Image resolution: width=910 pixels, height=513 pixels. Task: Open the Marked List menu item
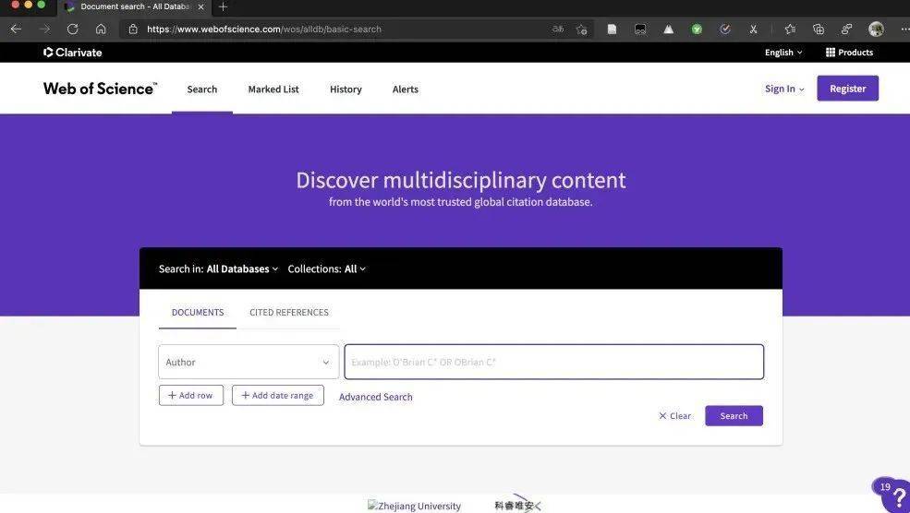[x=273, y=89]
